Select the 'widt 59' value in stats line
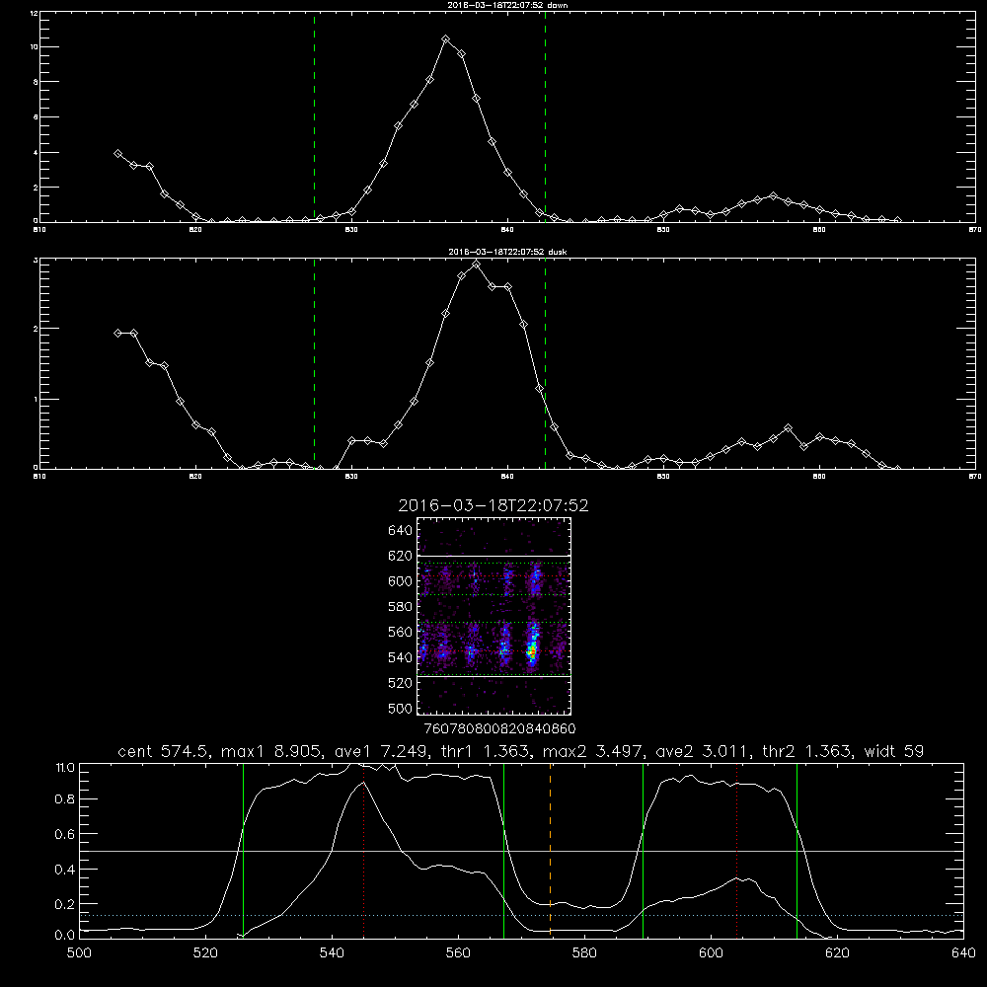The image size is (987, 987). point(894,751)
